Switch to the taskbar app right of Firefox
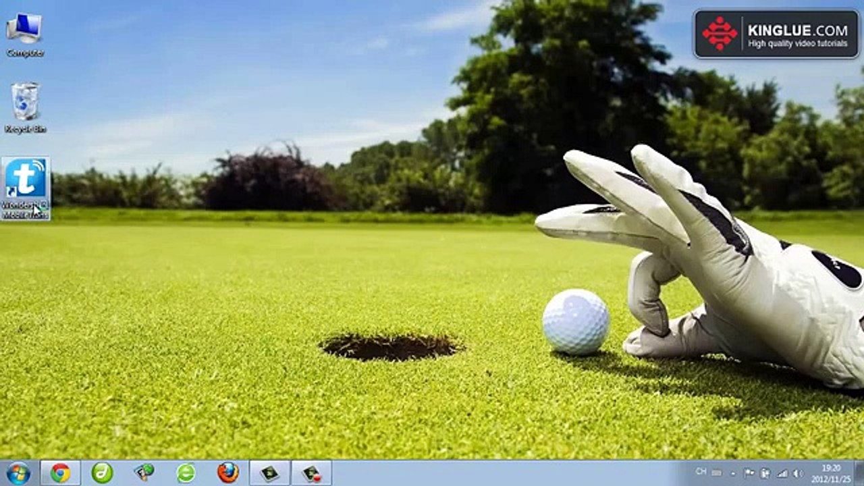 point(269,473)
